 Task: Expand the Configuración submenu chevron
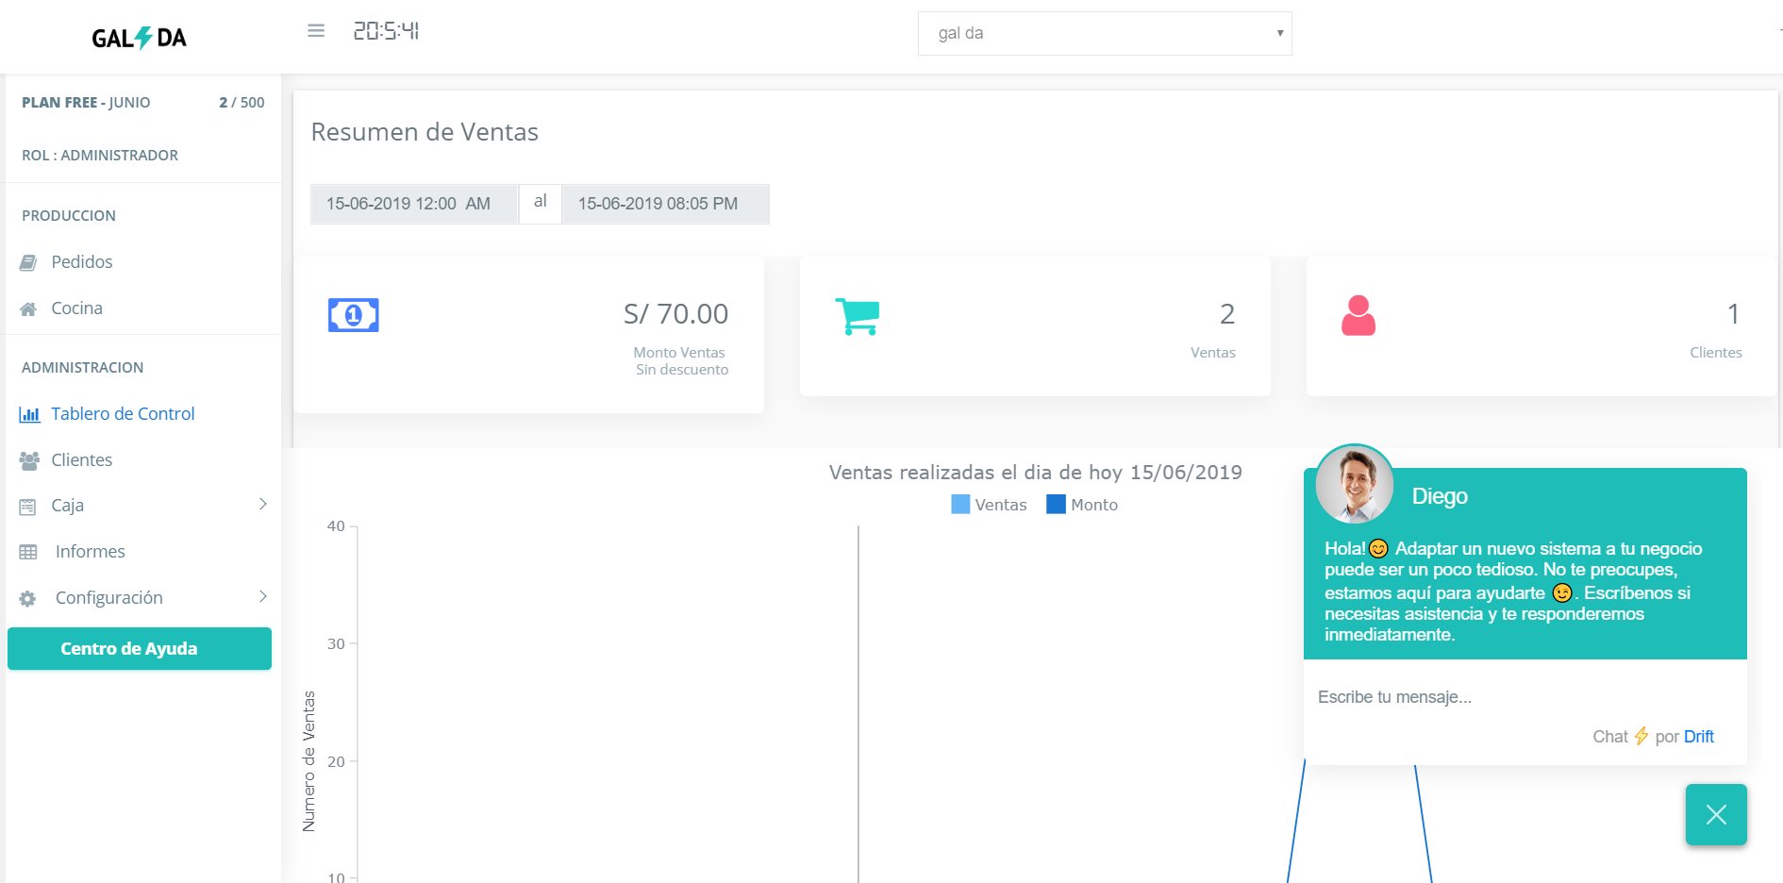[263, 596]
